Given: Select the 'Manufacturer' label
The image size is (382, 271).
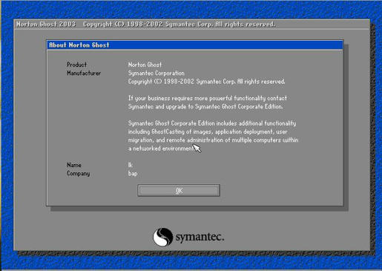Looking at the screenshot, I should pyautogui.click(x=84, y=74).
